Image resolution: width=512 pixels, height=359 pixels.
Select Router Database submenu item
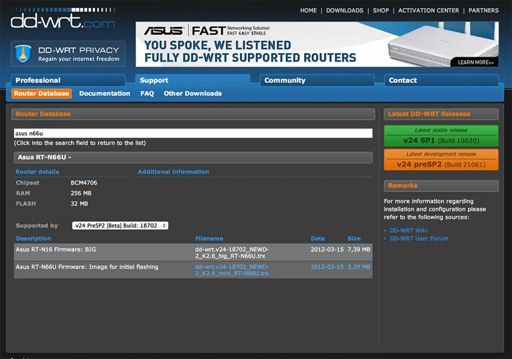pos(41,93)
